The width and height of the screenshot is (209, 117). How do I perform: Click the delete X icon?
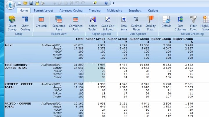[x=72, y=3]
